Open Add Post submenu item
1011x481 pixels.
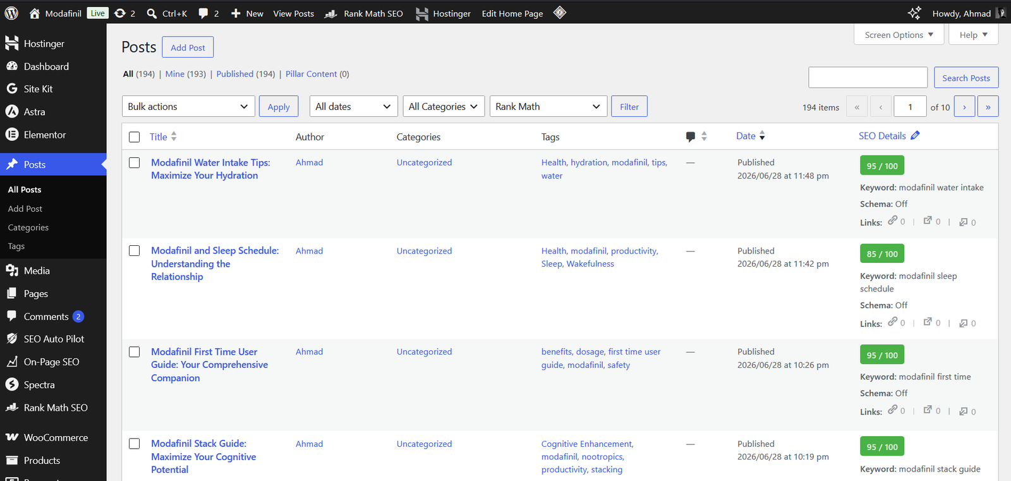point(25,209)
